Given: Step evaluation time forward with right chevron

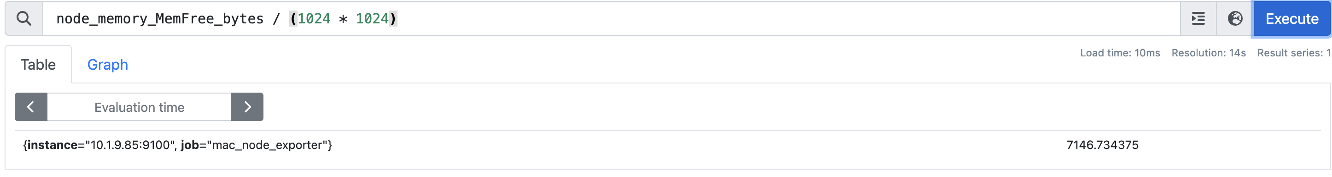Looking at the screenshot, I should (247, 107).
